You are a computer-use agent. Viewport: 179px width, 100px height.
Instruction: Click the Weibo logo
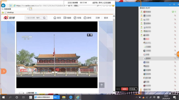[x=9, y=18]
